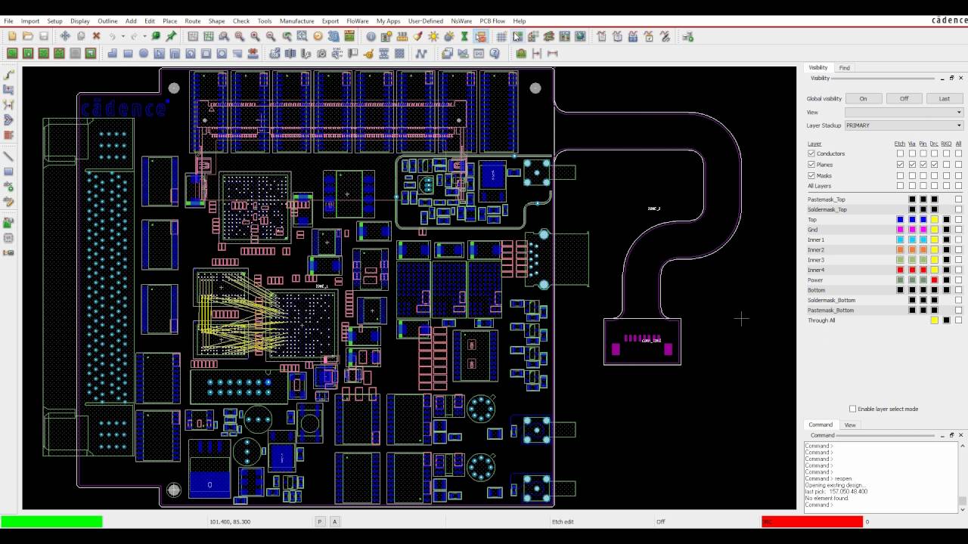The width and height of the screenshot is (968, 544).
Task: Disable the Etch checkbox for Planes
Action: tap(900, 164)
